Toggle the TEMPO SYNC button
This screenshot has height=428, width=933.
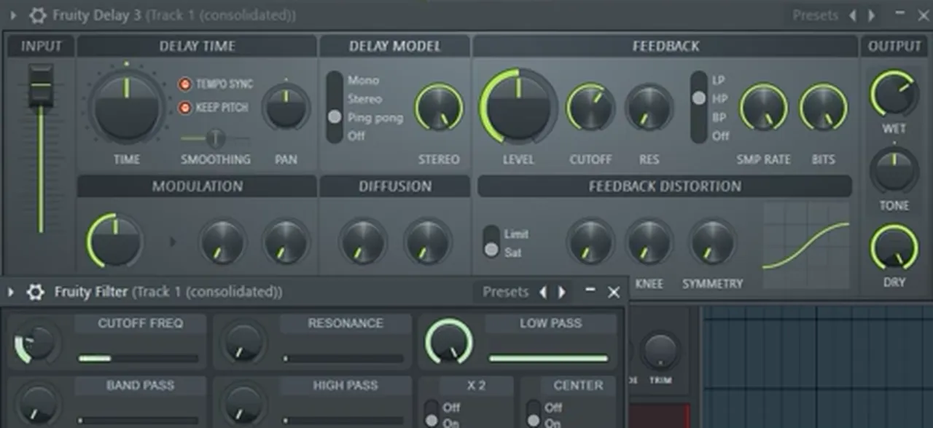coord(185,84)
